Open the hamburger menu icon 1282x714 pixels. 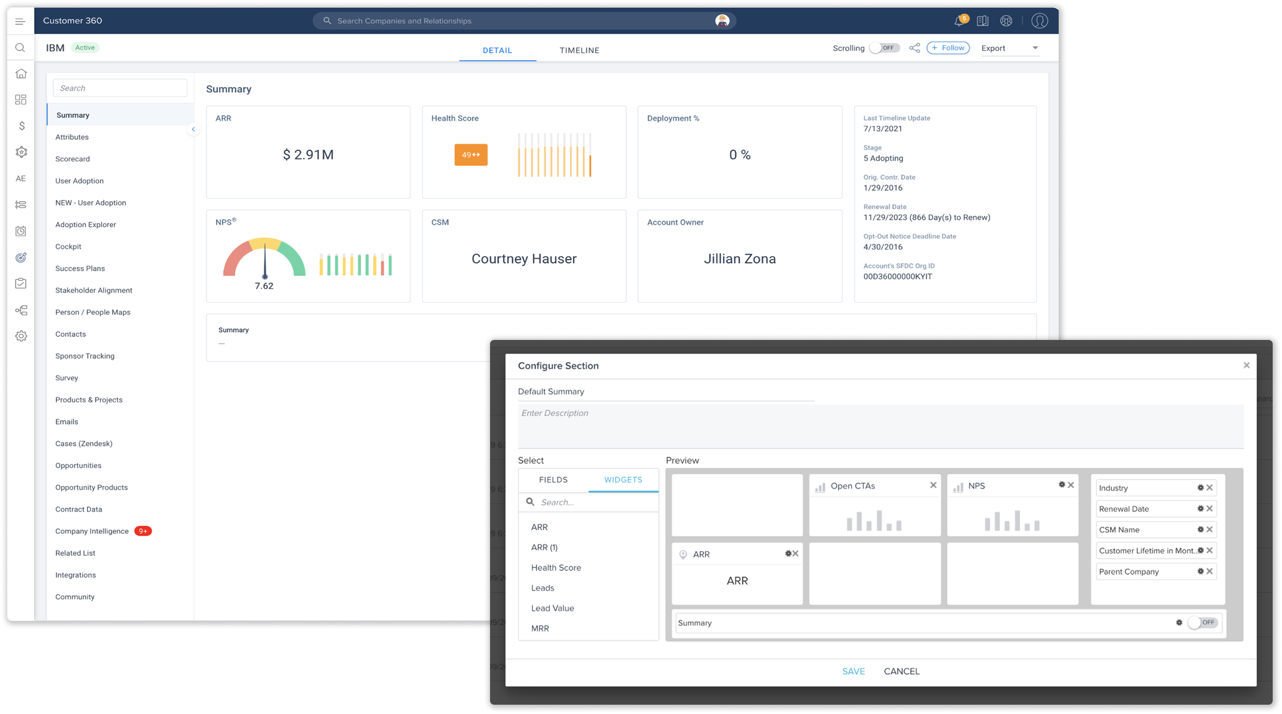(x=20, y=21)
